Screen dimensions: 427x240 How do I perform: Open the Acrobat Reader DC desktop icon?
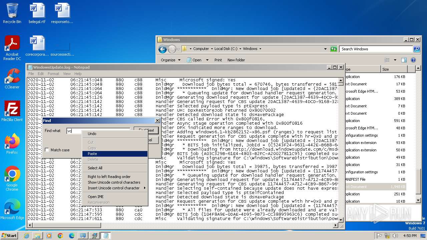(12, 48)
